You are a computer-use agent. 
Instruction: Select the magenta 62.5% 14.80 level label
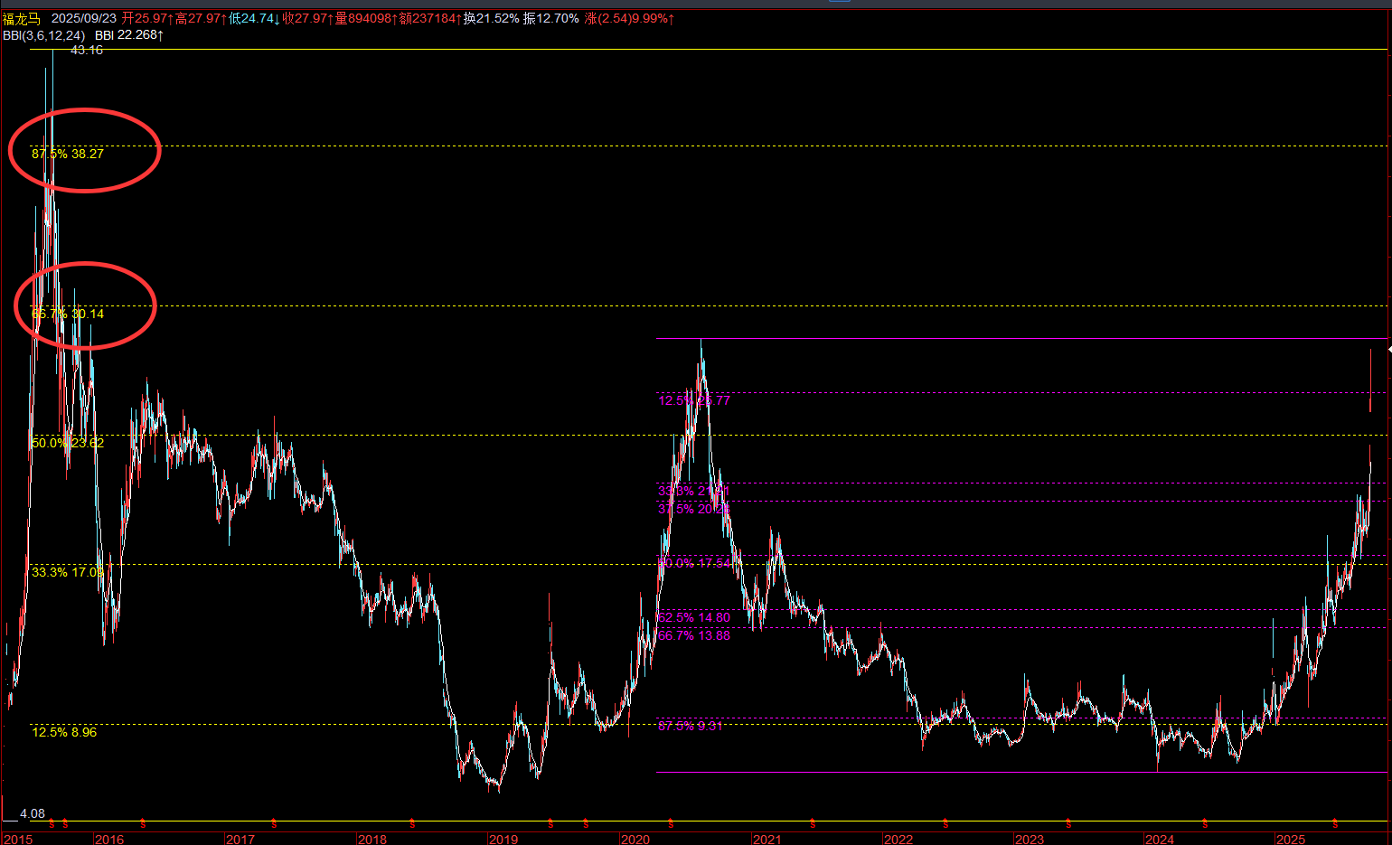pyautogui.click(x=694, y=617)
